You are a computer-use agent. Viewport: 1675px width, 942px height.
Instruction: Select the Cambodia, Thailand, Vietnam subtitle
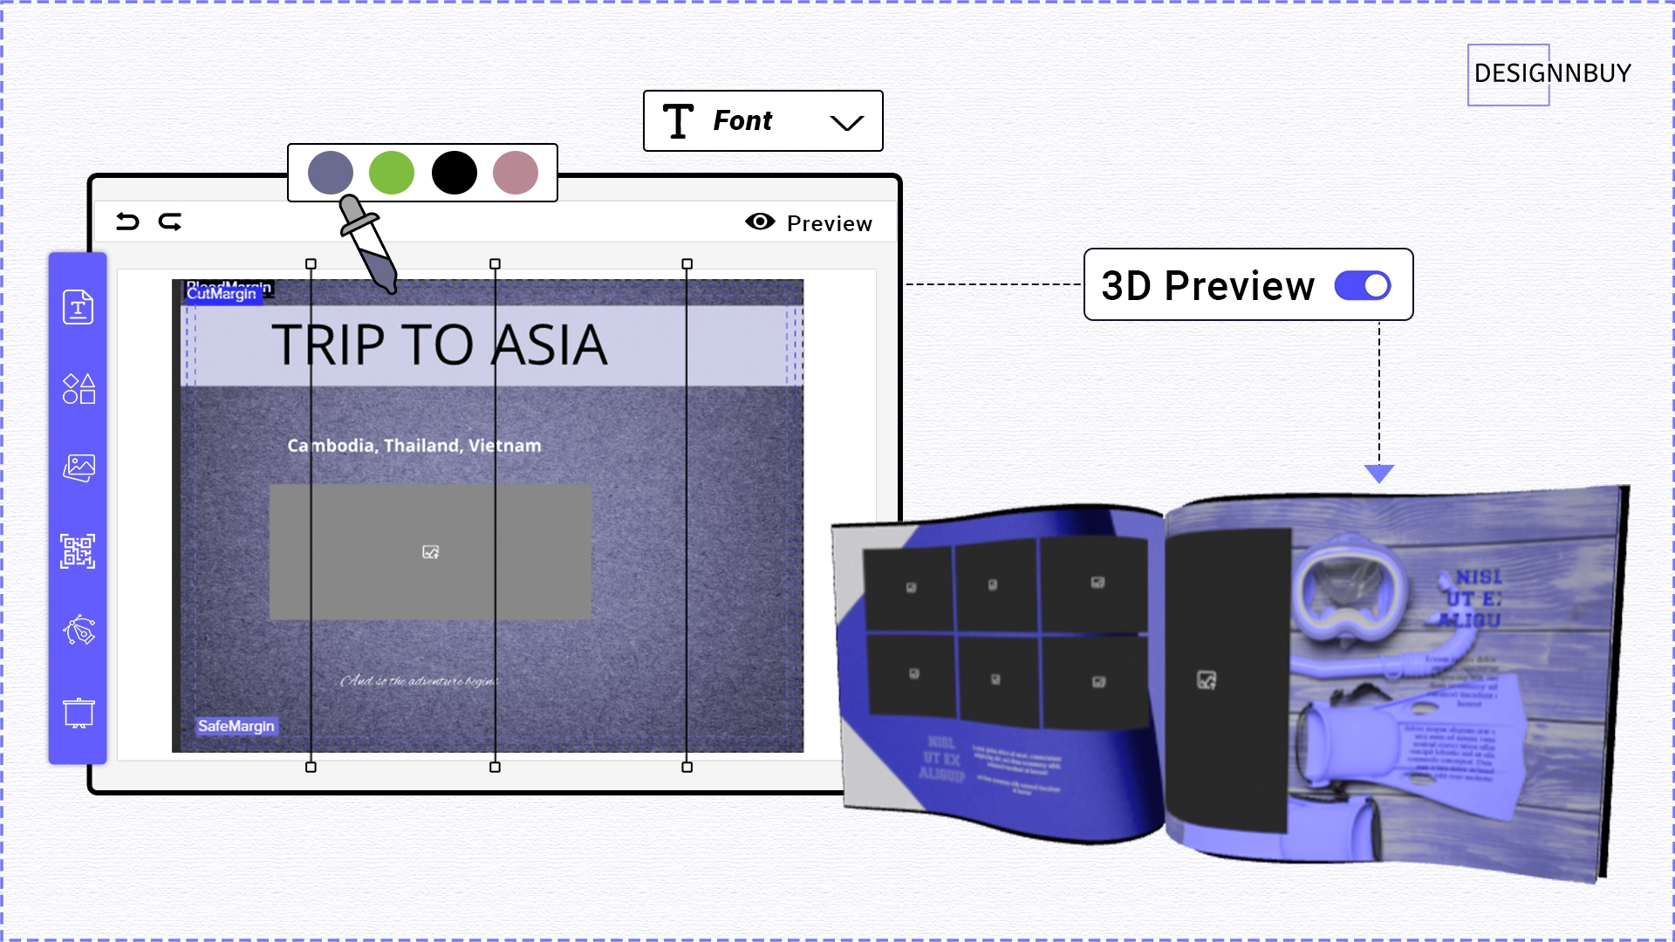point(414,446)
